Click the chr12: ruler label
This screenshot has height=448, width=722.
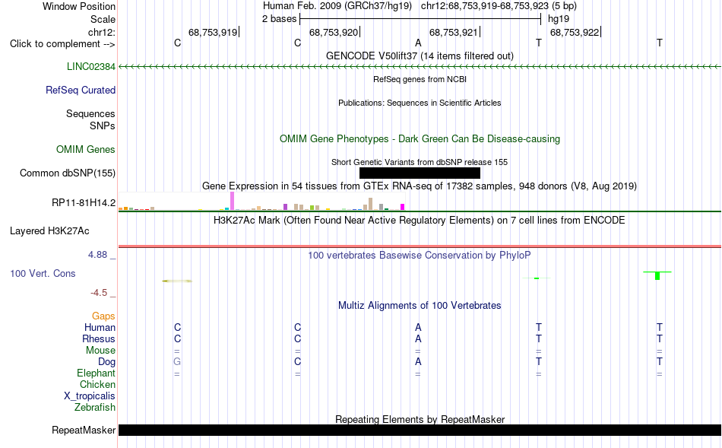point(101,32)
